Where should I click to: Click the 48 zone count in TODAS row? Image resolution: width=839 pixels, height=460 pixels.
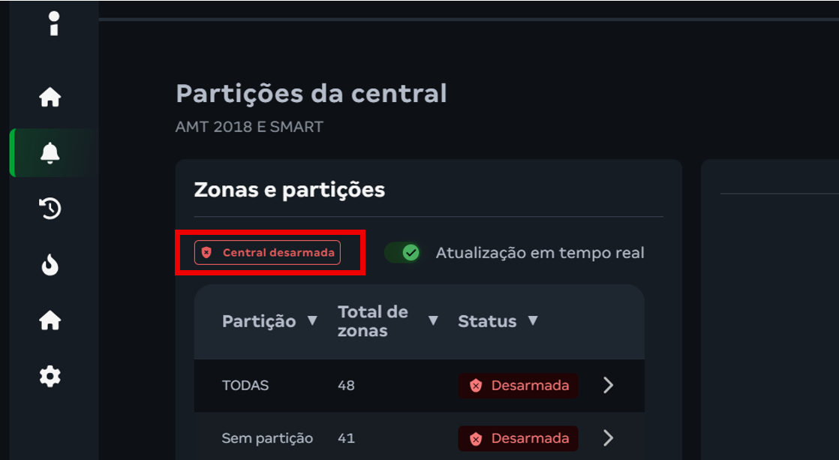[346, 386]
